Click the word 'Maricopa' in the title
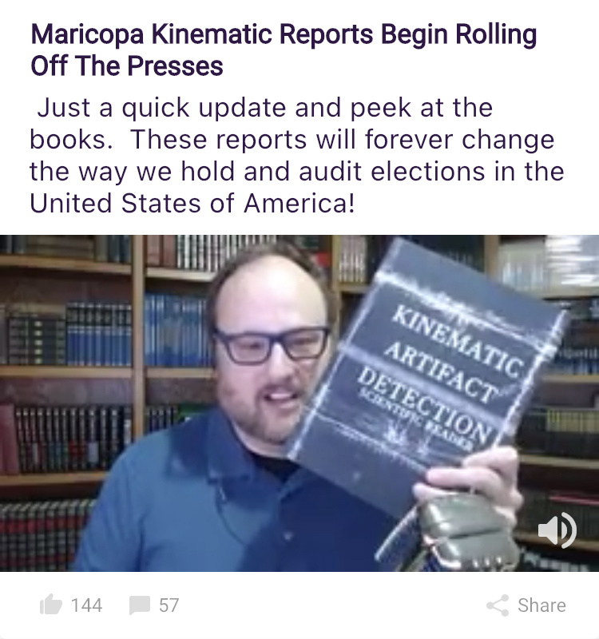The height and width of the screenshot is (639, 599). pos(87,34)
